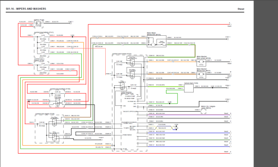The image size is (278, 167).
Task: Click the Motor-Washer Windscreen pump symbol
Action: coord(201,75)
